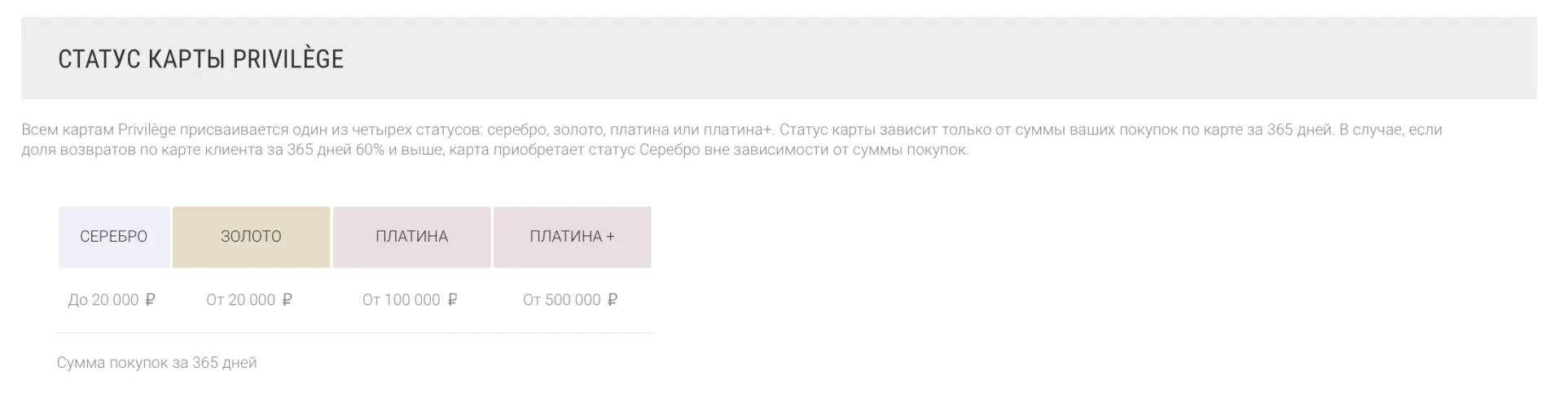Click the word Серебро in the paragraph's second line

coord(669,150)
